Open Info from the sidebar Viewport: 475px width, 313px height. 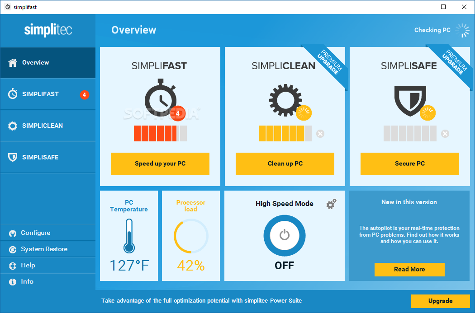(x=48, y=281)
